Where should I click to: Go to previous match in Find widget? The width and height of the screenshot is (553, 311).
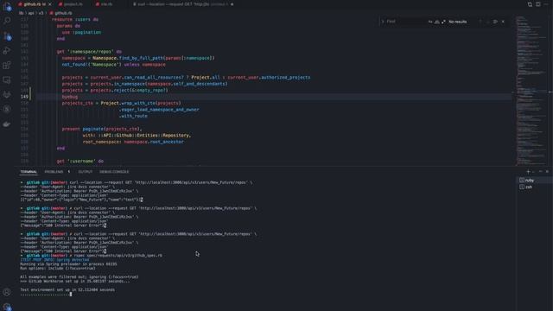(x=480, y=22)
